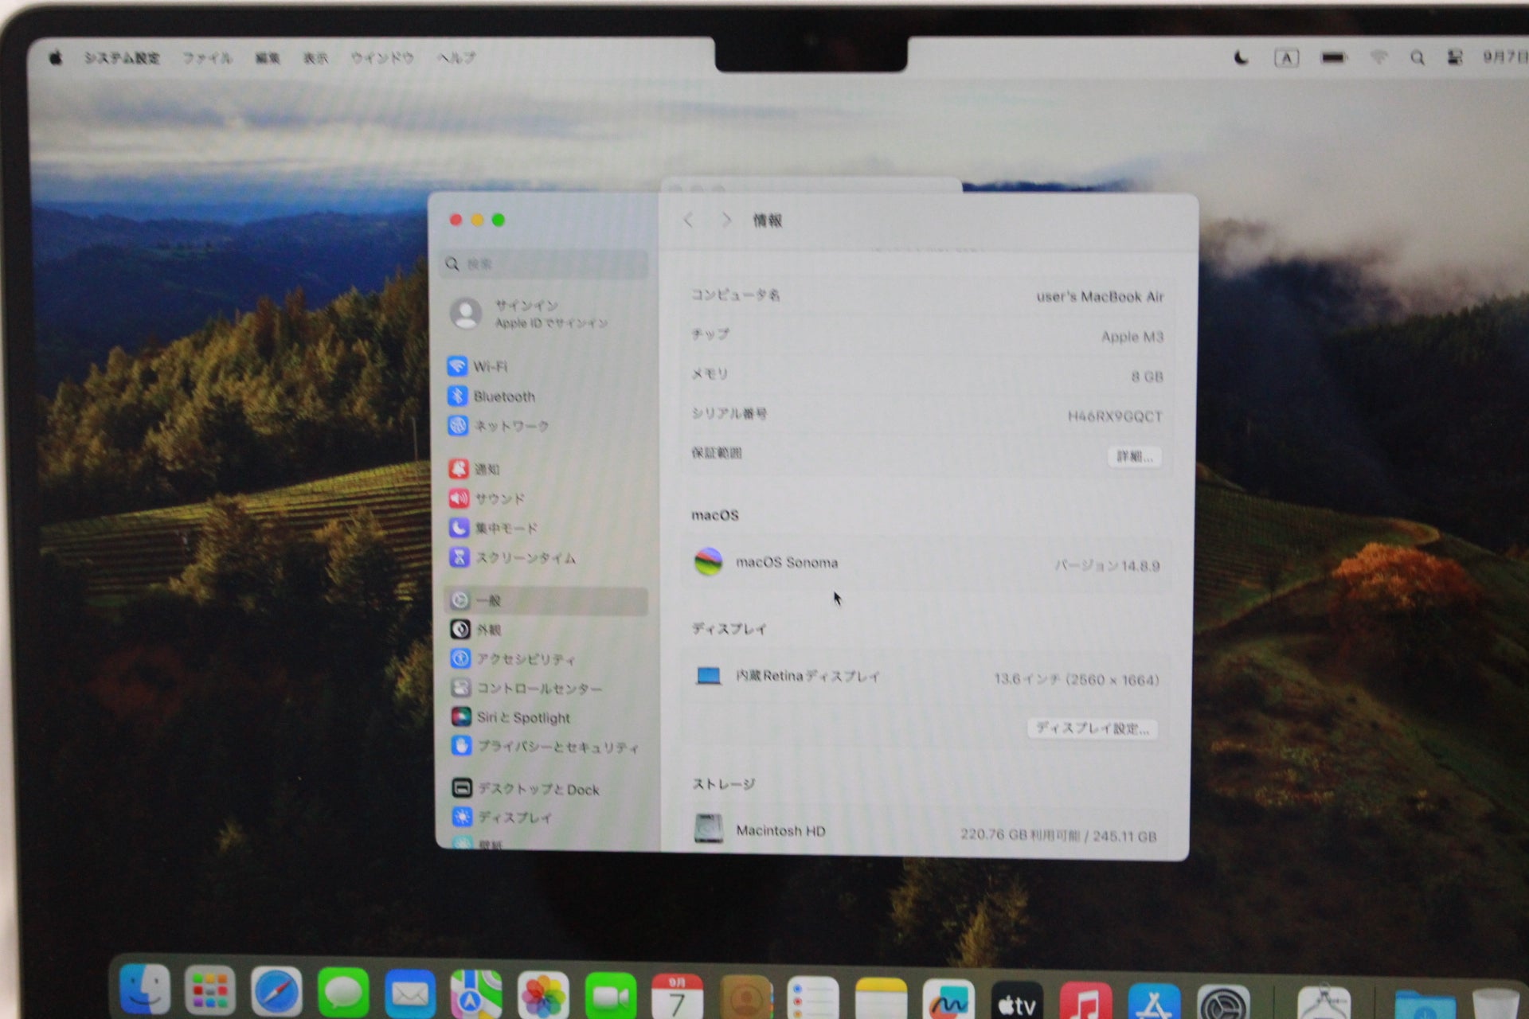Open Calendar from the Dock

[677, 996]
